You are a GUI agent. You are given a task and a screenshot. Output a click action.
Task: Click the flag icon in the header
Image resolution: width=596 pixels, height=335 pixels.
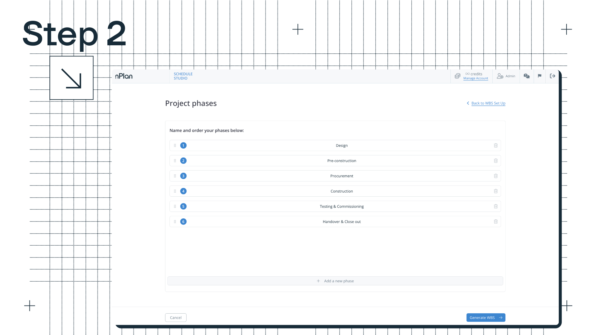click(540, 76)
